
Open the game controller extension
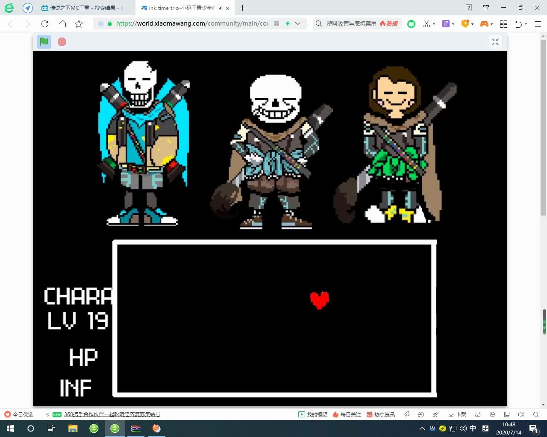484,24
